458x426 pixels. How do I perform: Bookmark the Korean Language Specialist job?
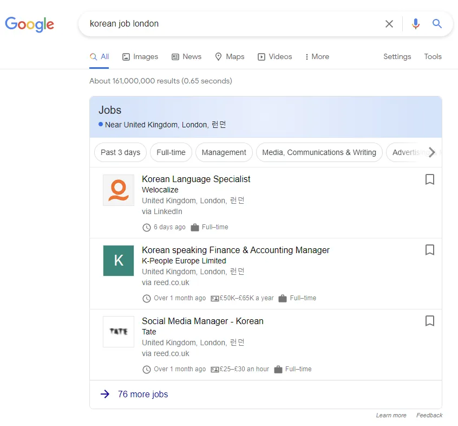click(429, 179)
